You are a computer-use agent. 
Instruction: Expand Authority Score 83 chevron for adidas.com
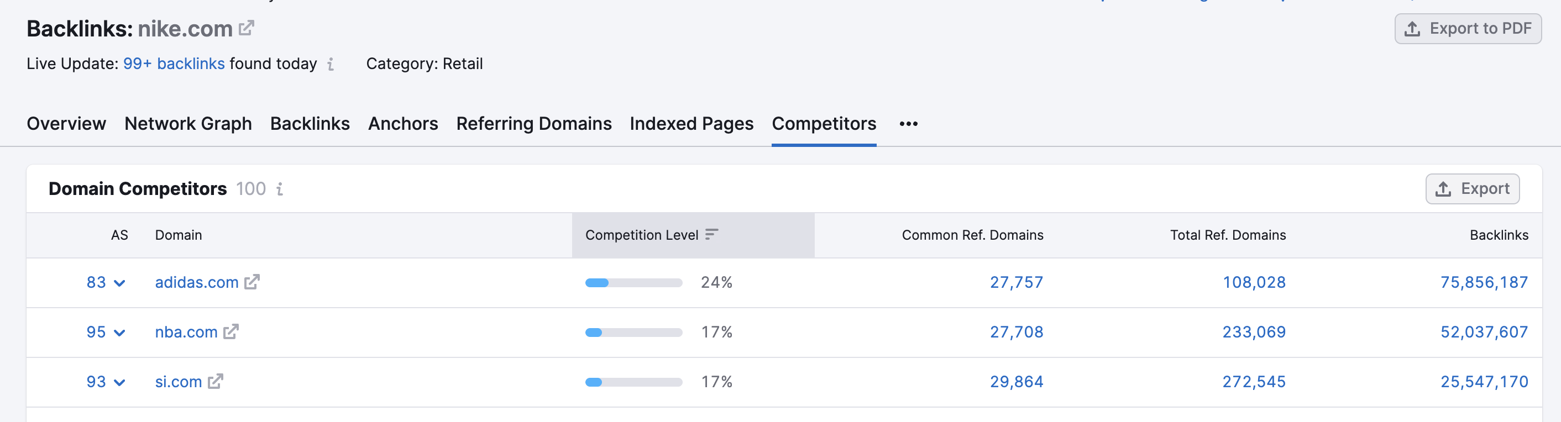tap(119, 283)
